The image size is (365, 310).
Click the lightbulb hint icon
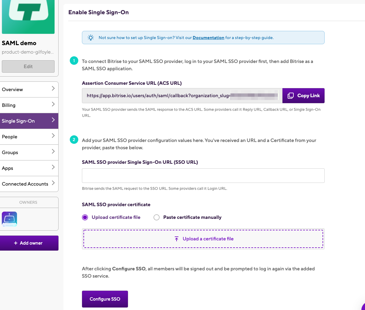(x=90, y=38)
